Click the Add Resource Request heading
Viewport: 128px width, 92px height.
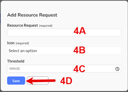point(32,15)
